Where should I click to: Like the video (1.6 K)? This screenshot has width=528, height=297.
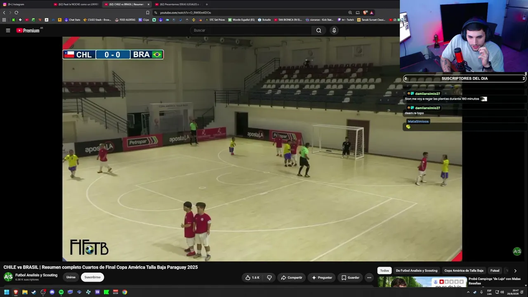click(252, 278)
